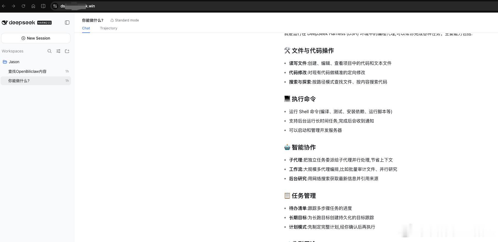The width and height of the screenshot is (498, 242).
Task: Switch to the Trajectory tab
Action: [108, 28]
